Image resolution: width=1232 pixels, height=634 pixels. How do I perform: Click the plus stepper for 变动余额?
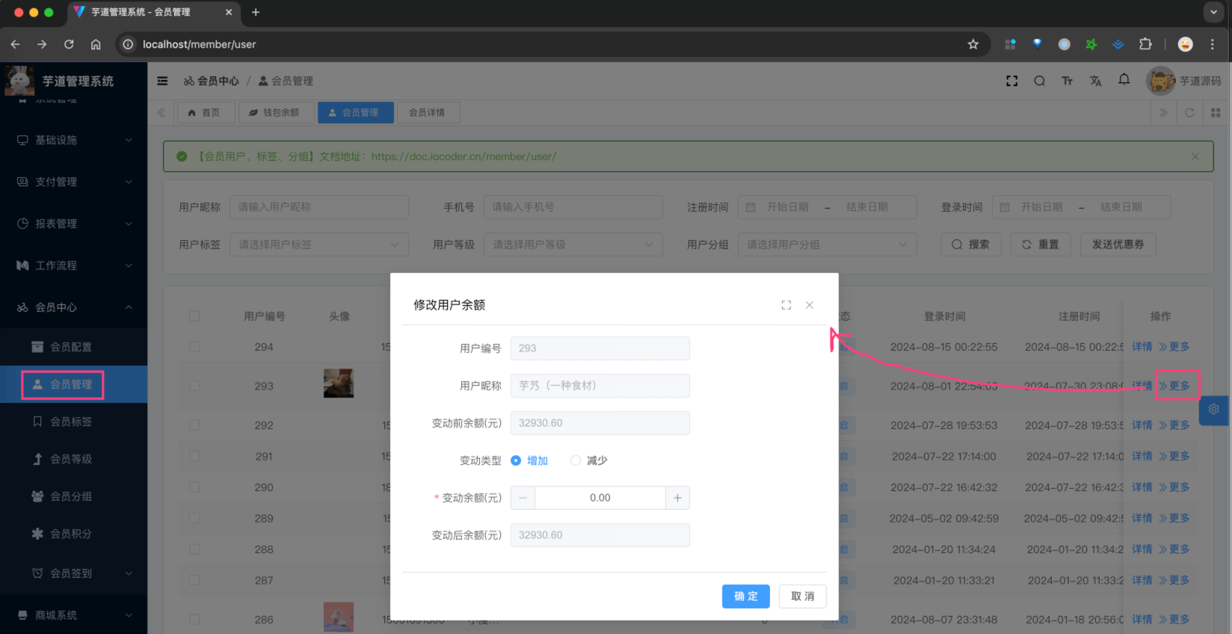[x=677, y=498]
